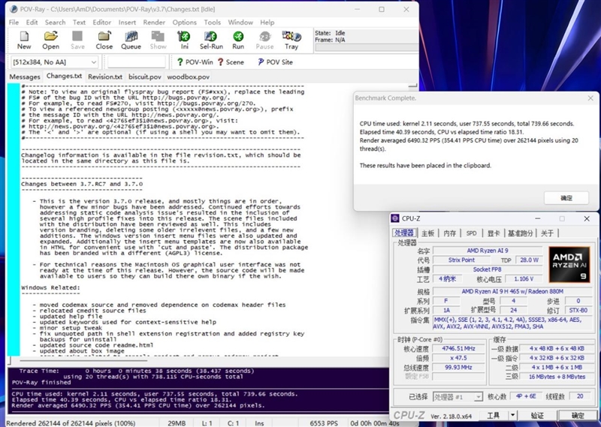
Task: Open the Window menu
Action: point(240,23)
